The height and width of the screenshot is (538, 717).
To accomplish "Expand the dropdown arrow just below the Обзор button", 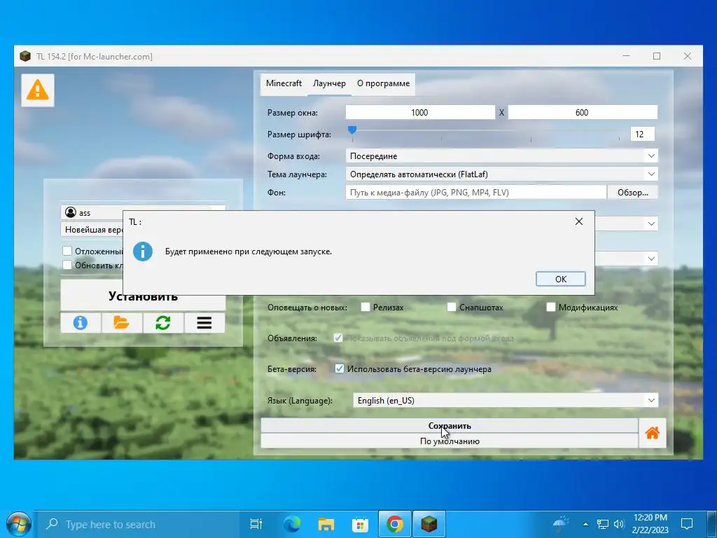I will pos(651,223).
